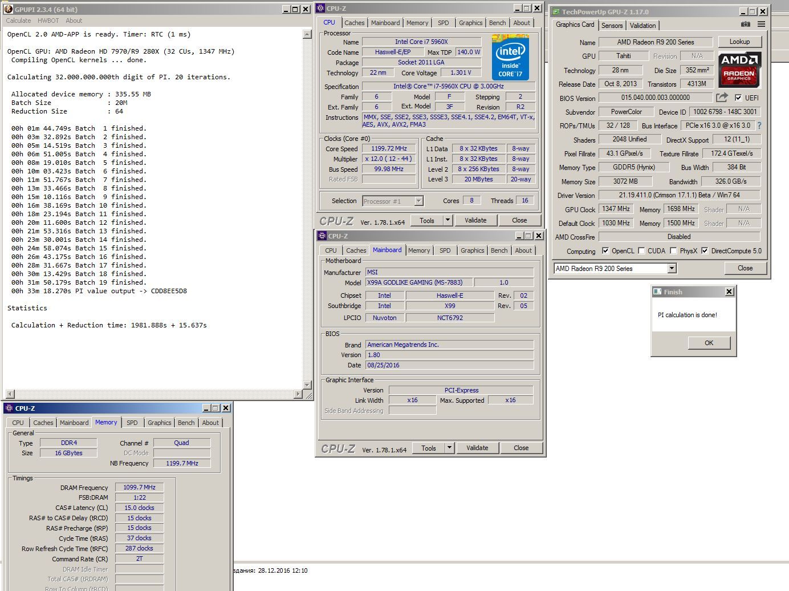The width and height of the screenshot is (789, 591).
Task: Click the PI value output line CDD8EE5D8
Action: [x=99, y=291]
